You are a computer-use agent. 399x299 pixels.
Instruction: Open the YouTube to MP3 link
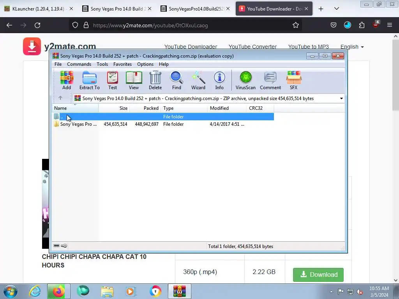point(309,47)
